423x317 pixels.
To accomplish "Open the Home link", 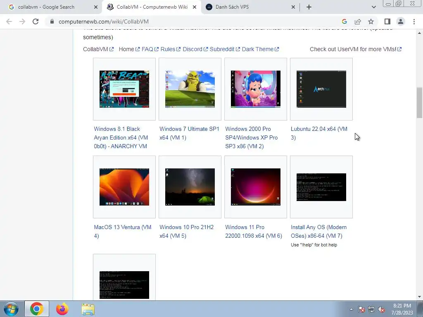I will coord(129,50).
